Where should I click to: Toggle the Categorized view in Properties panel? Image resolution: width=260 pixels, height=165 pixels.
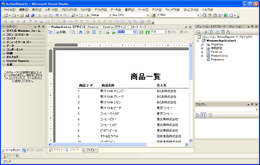tap(198, 115)
